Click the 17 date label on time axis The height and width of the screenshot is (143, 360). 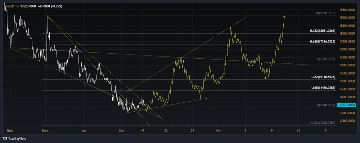325,131
